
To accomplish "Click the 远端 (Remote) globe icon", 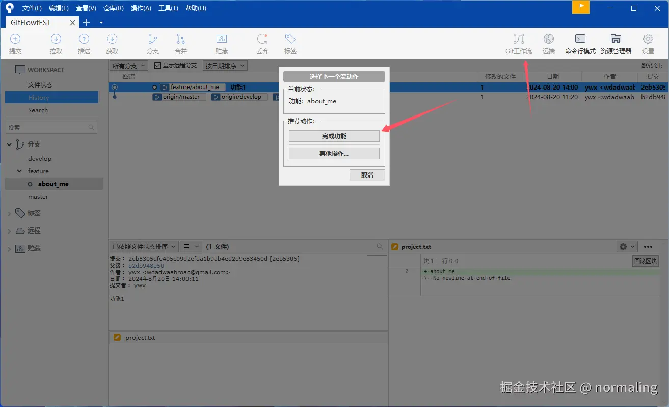I will tap(549, 39).
